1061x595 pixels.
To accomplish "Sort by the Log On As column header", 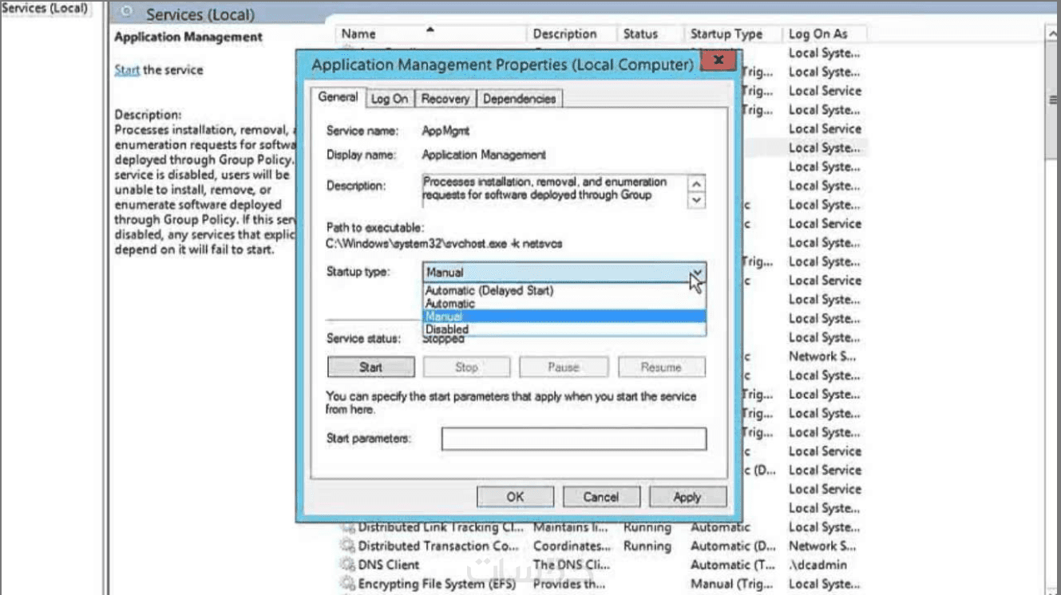I will tap(824, 34).
